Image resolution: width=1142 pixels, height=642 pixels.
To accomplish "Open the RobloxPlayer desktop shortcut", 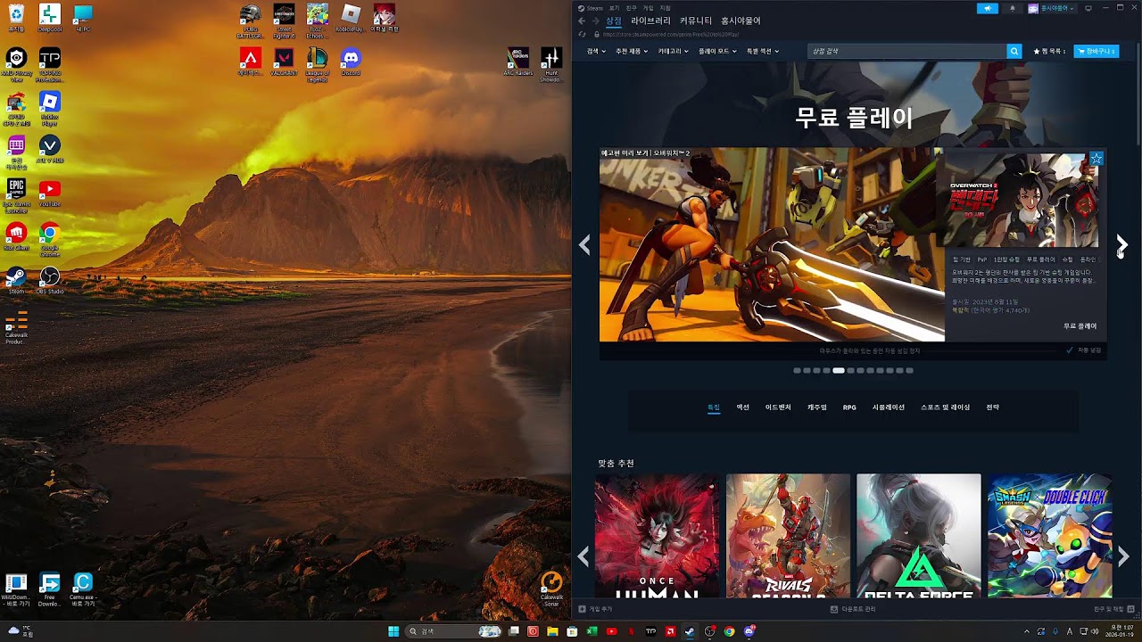I will tap(351, 19).
